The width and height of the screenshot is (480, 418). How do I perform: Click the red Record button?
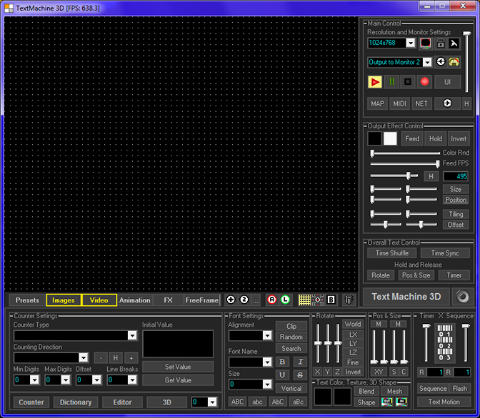424,82
